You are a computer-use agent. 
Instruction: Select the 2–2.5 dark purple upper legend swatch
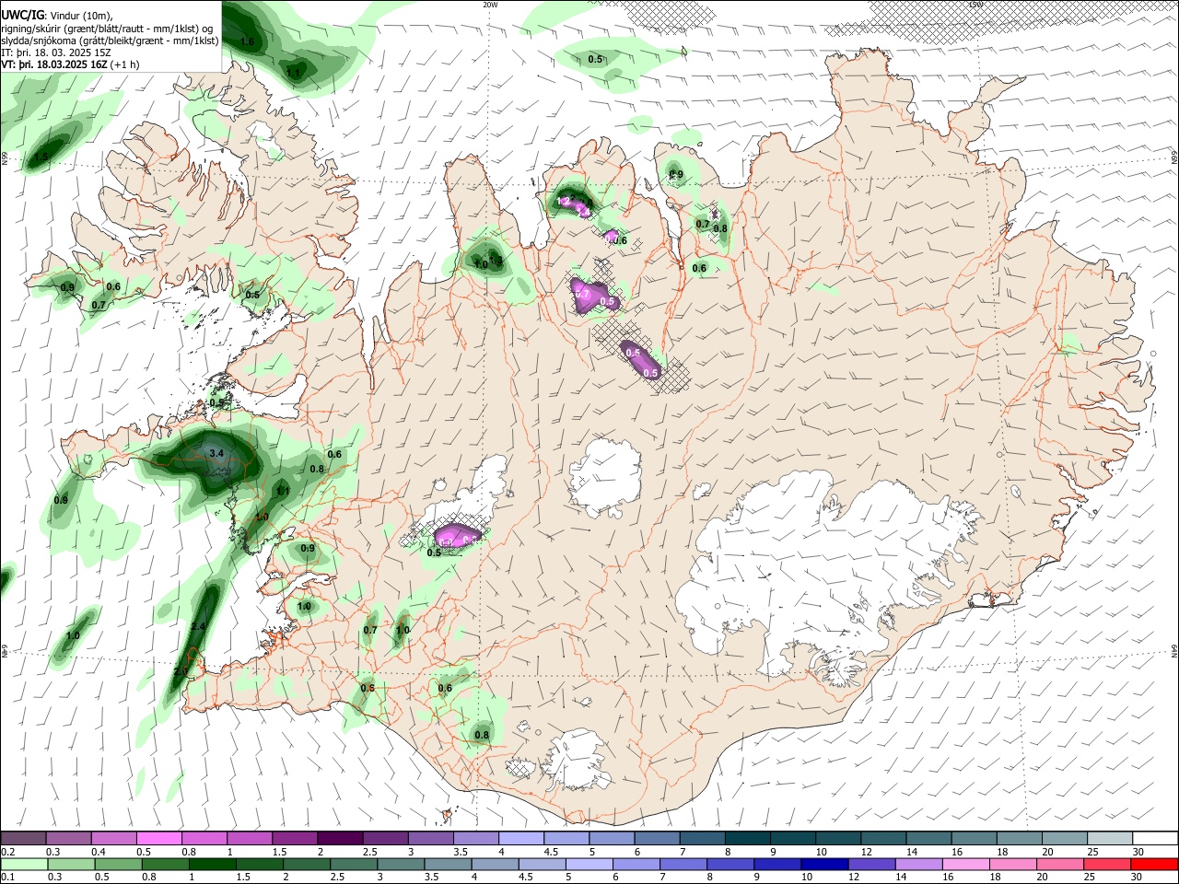[340, 838]
